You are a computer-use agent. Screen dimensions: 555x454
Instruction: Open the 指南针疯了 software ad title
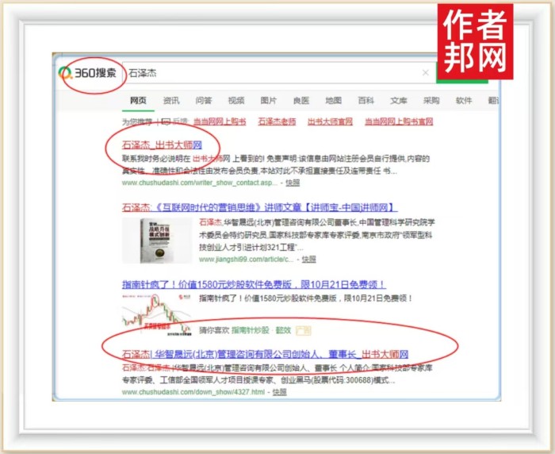254,283
